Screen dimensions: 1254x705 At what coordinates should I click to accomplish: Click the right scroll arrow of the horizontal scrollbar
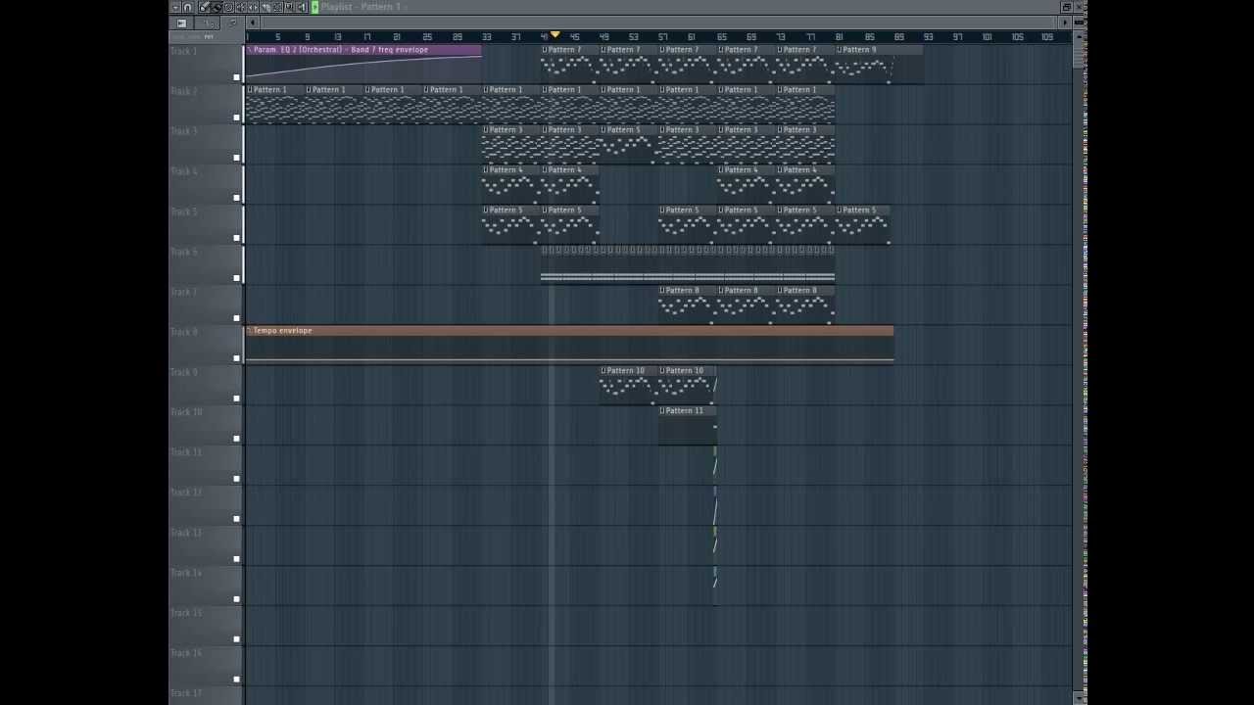tap(1065, 23)
